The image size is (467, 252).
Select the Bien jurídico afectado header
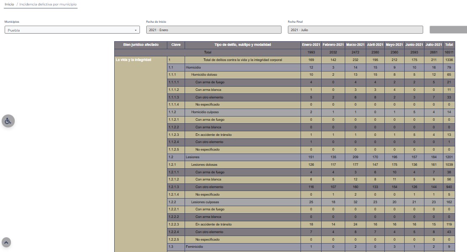140,45
